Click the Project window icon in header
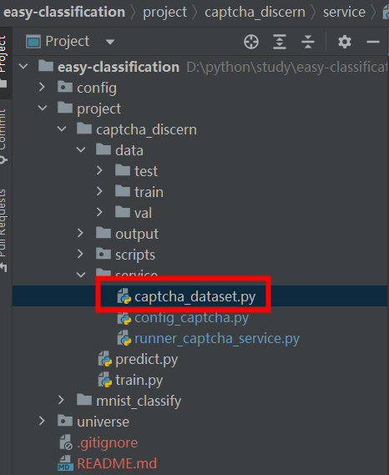 tap(33, 42)
